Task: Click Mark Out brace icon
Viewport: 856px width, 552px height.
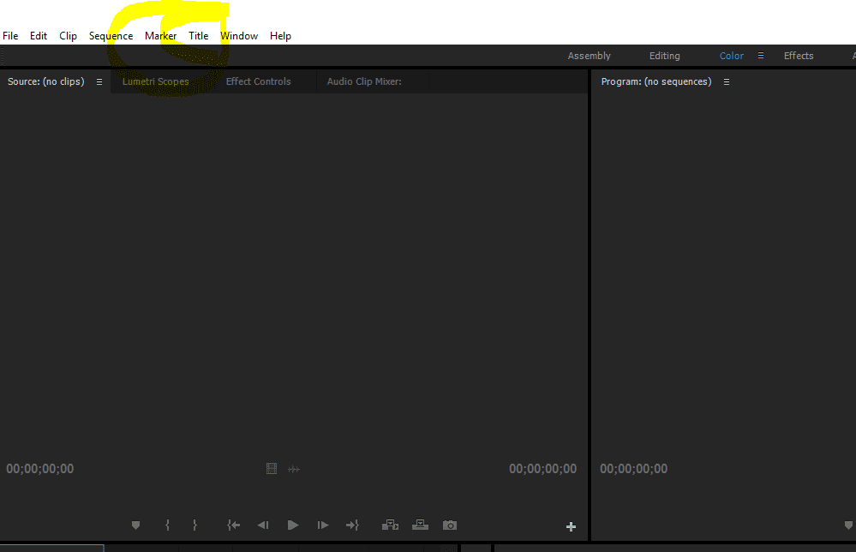Action: [x=195, y=525]
